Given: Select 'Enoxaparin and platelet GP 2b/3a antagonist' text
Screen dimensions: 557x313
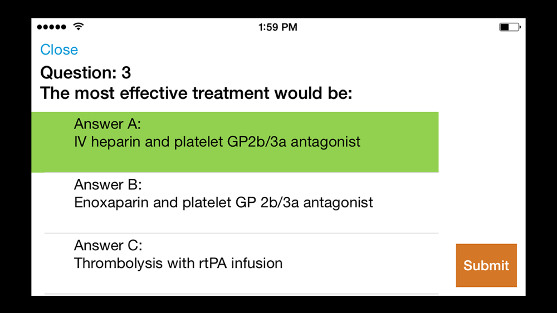Looking at the screenshot, I should tap(223, 203).
